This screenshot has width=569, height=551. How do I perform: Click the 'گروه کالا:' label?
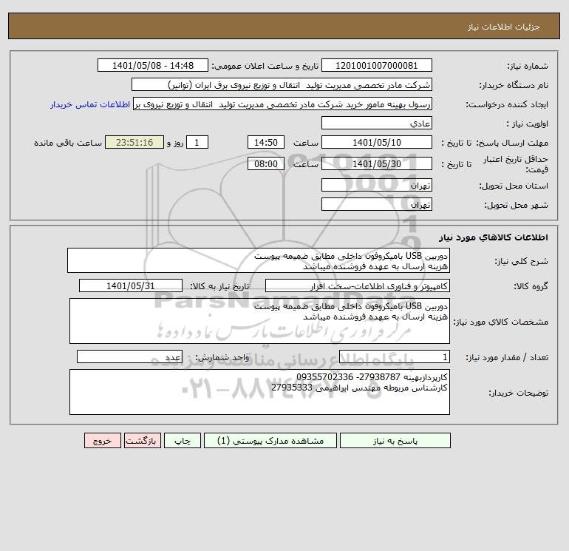(x=531, y=286)
